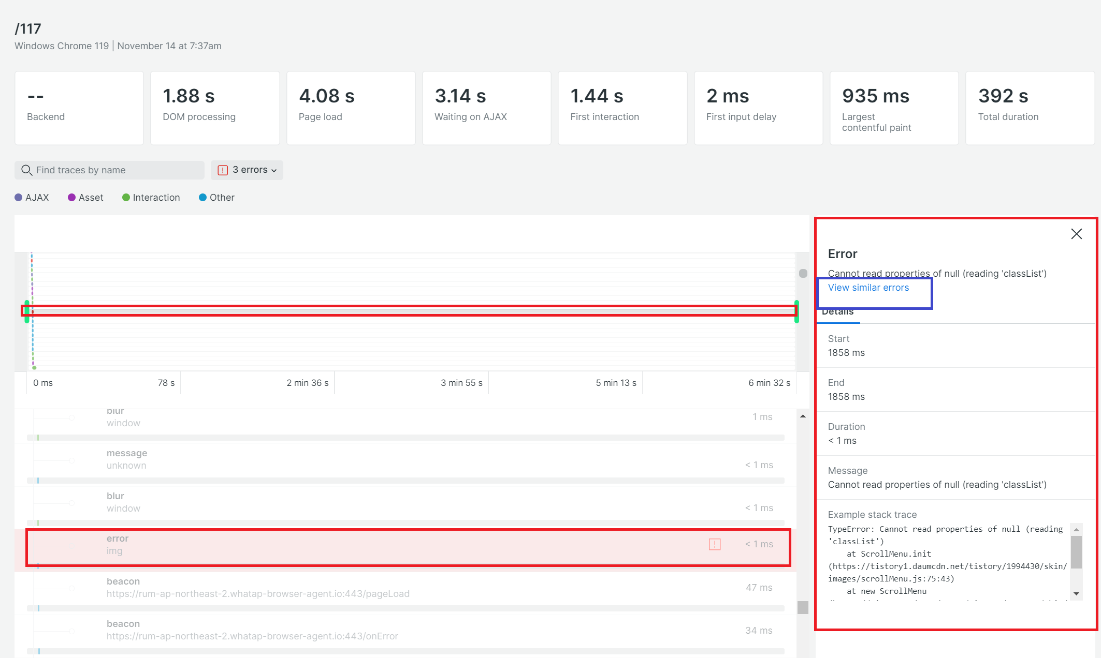Click the error warning icon on img row
Screen dimensions: 1101x658
click(x=714, y=544)
